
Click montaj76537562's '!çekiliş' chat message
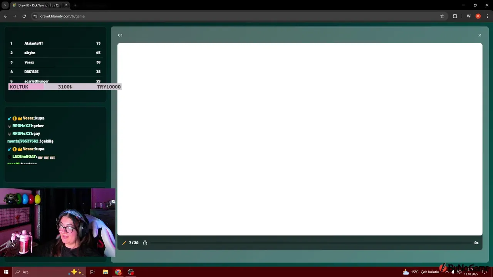pos(30,141)
